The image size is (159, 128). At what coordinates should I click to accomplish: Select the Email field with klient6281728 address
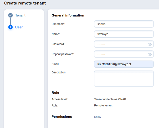click(124, 64)
